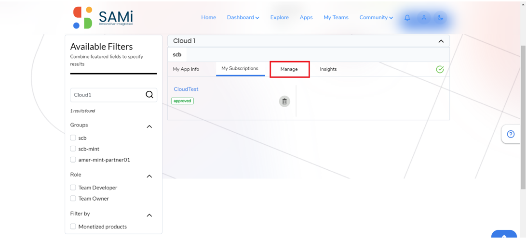Delete the CloudTest subscription trash icon
The width and height of the screenshot is (527, 239).
pyautogui.click(x=284, y=101)
